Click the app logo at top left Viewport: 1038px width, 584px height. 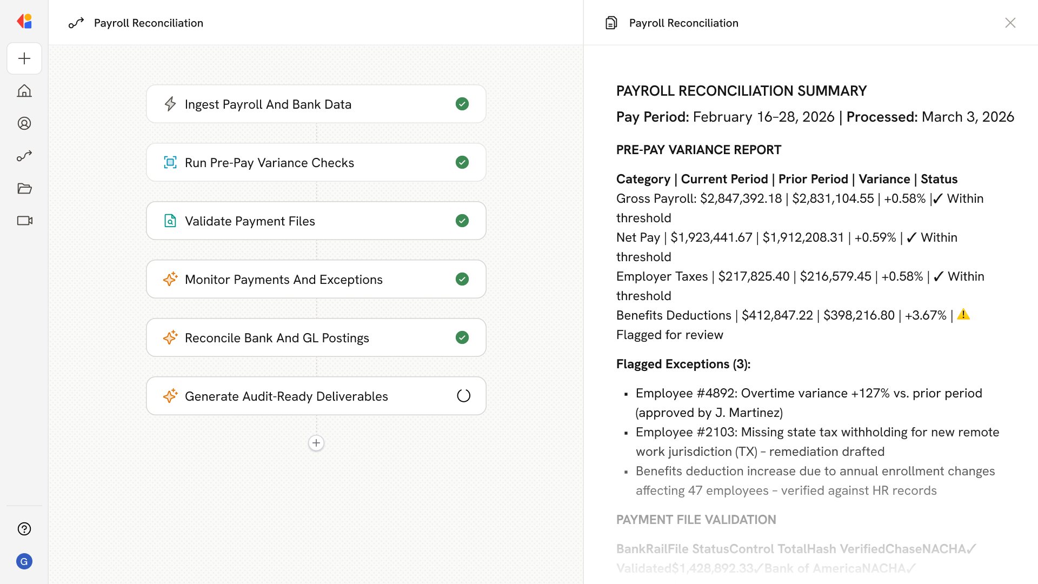coord(24,22)
